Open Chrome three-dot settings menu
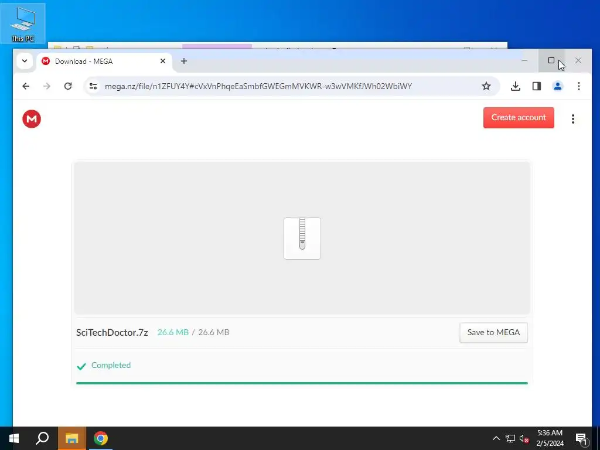The image size is (600, 450). click(x=578, y=86)
